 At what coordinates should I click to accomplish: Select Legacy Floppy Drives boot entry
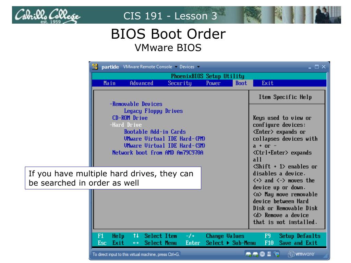[x=153, y=111]
